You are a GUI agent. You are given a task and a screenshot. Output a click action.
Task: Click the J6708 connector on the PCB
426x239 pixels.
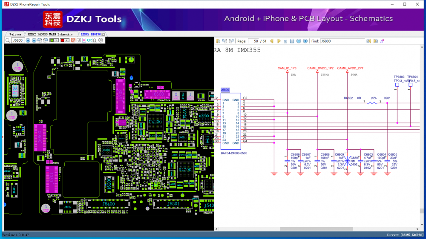pos(121,96)
